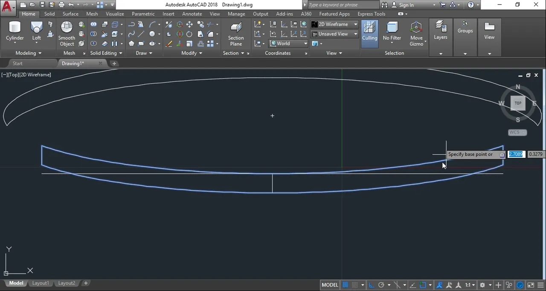Open the Layout1 tab
This screenshot has width=546, height=291.
(x=41, y=283)
